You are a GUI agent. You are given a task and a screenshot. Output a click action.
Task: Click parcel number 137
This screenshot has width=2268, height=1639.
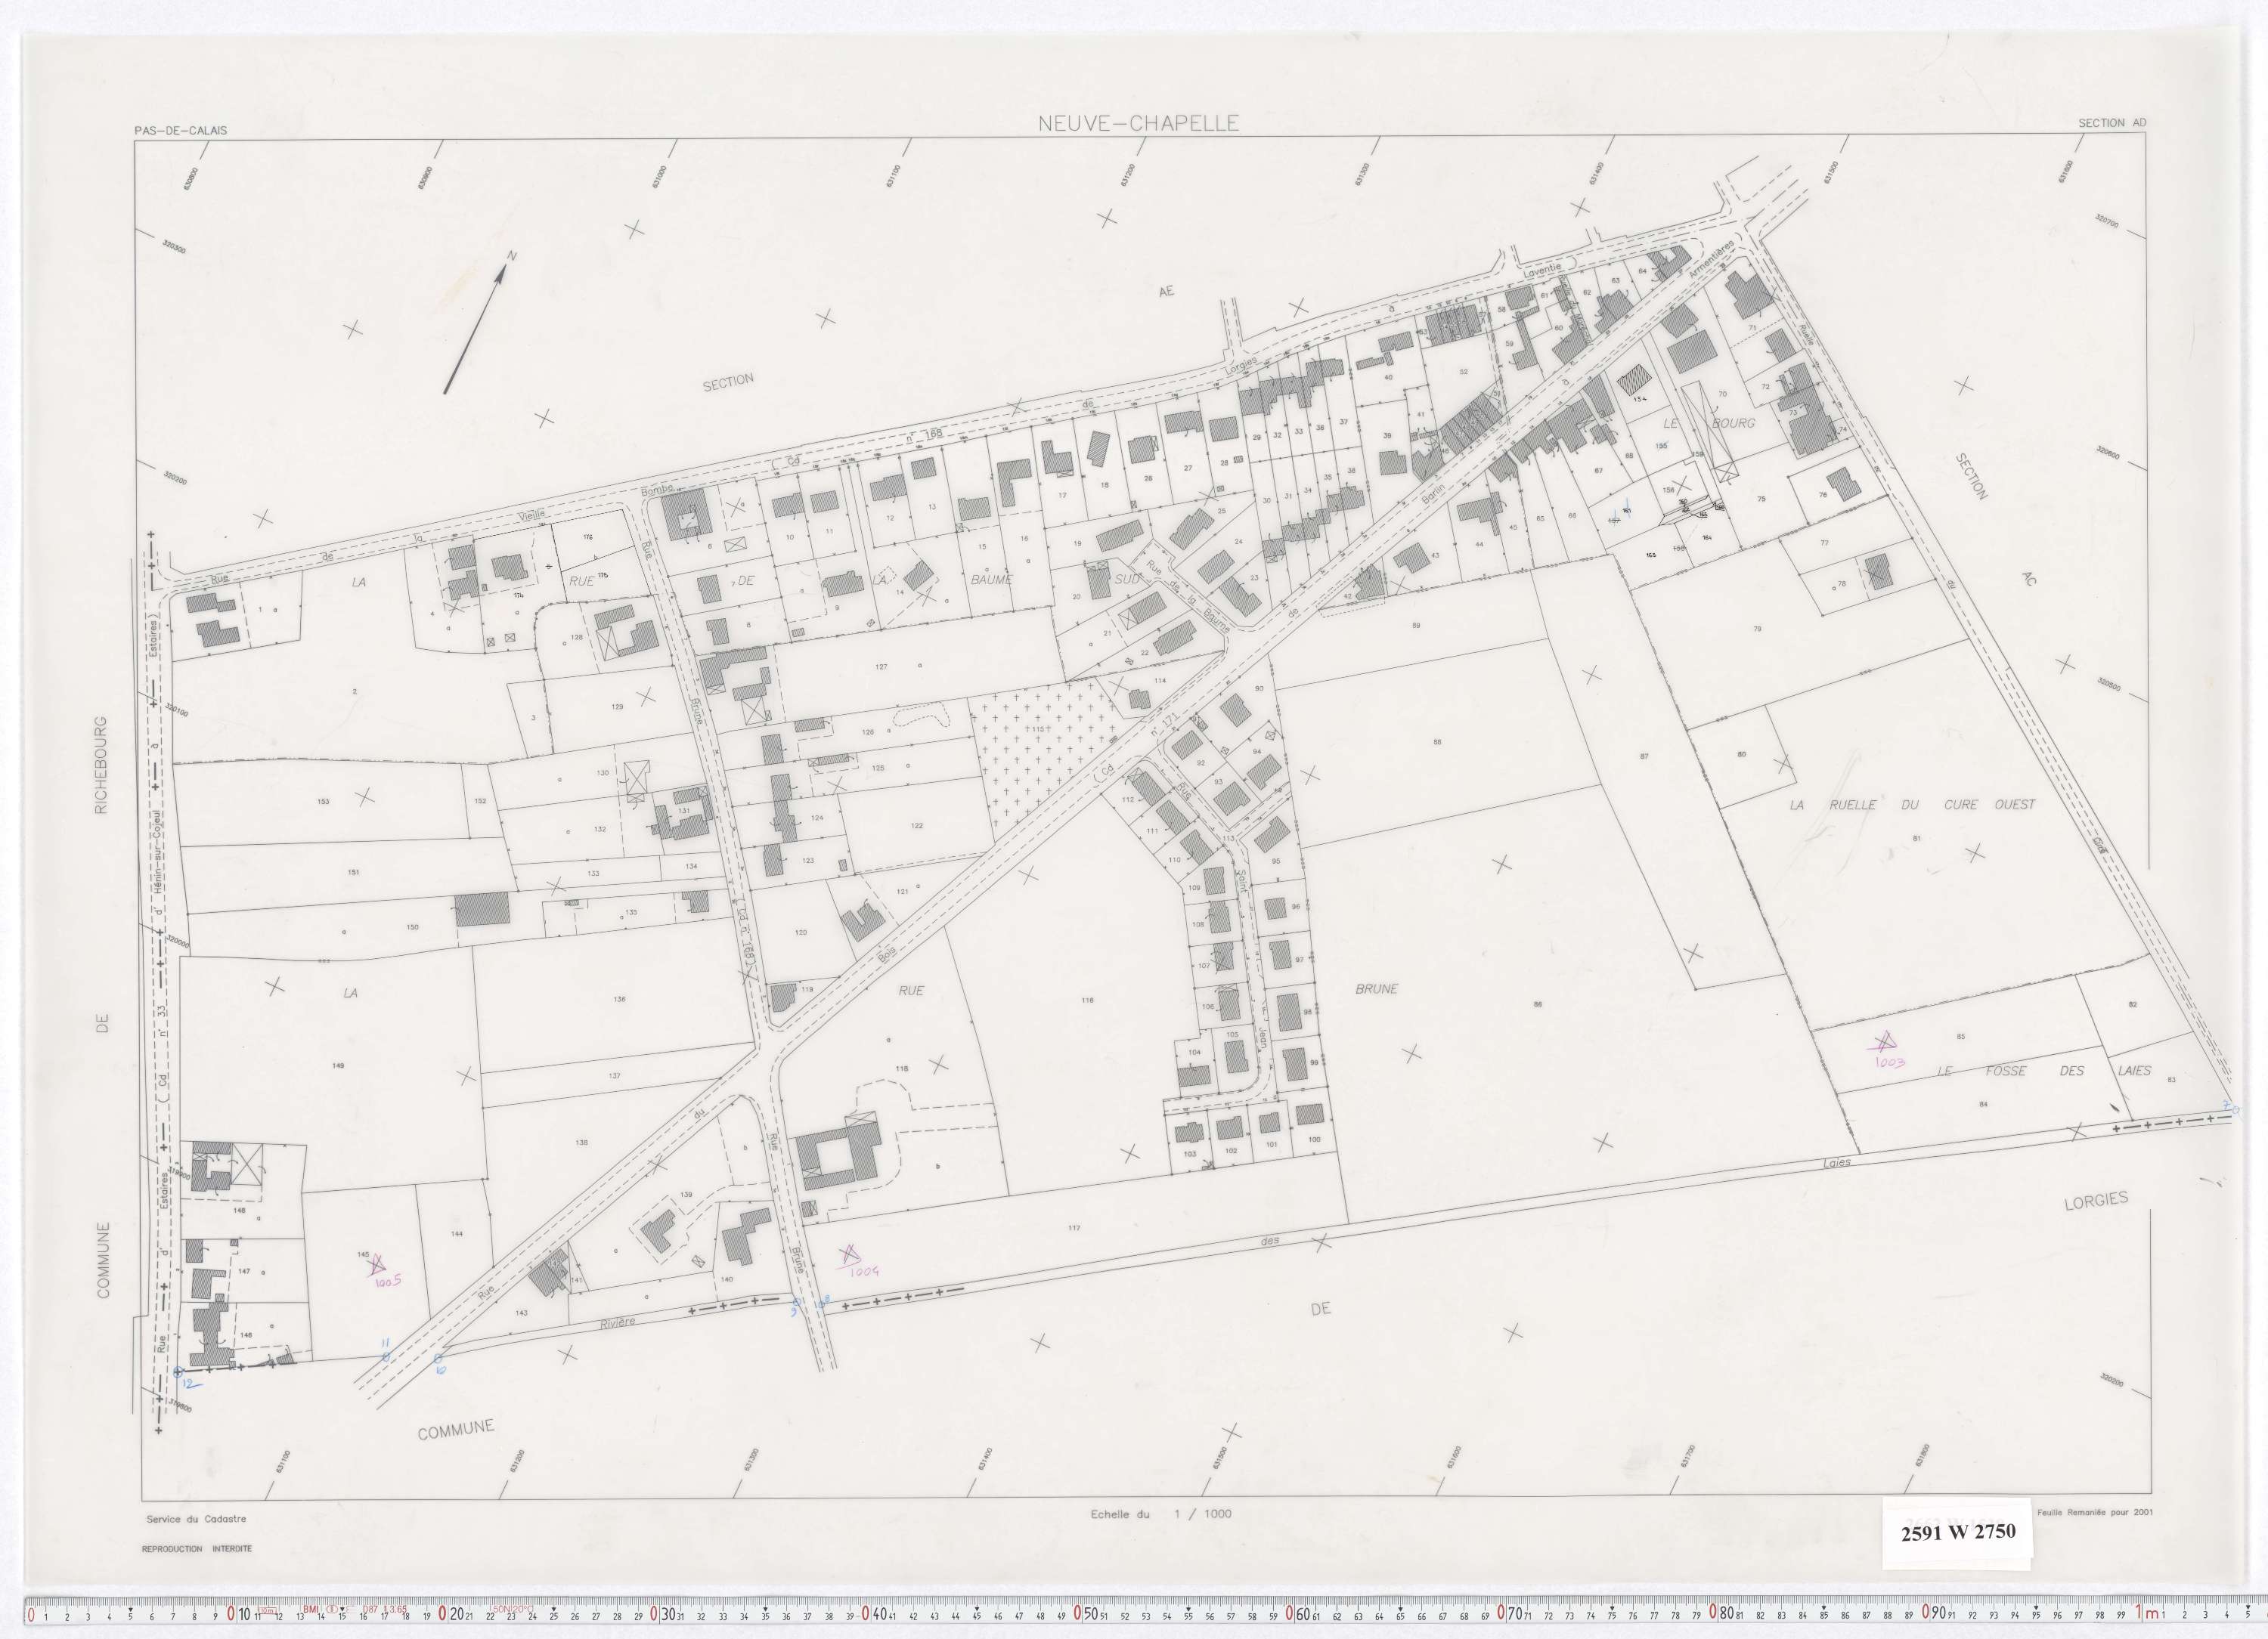click(x=614, y=1076)
